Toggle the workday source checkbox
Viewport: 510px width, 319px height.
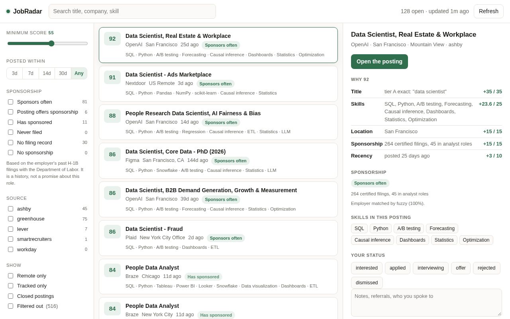coord(10,249)
